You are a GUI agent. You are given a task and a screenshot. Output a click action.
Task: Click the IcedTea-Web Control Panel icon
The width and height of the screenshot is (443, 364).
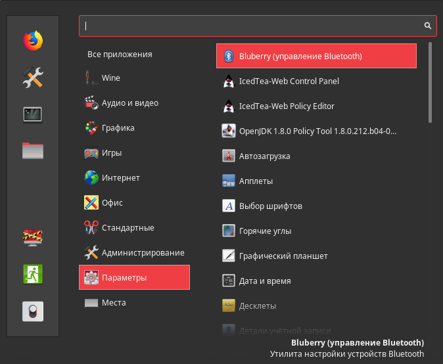click(229, 81)
